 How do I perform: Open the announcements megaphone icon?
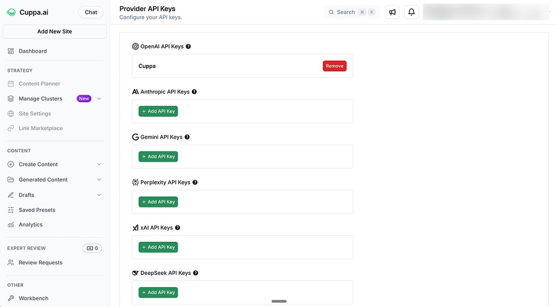[x=392, y=12]
